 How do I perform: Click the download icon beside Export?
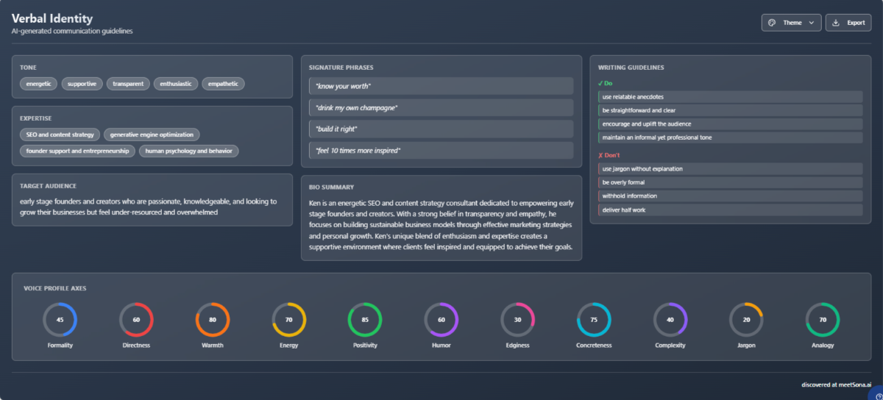point(835,23)
